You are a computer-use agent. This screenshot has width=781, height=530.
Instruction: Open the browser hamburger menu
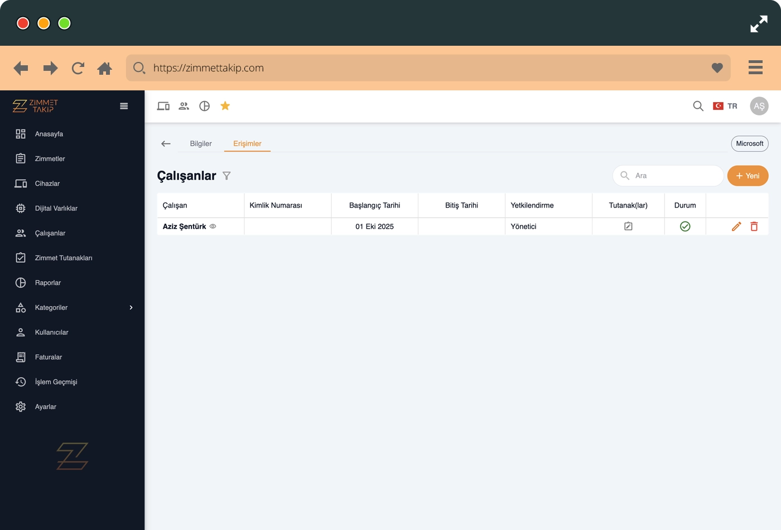(755, 68)
